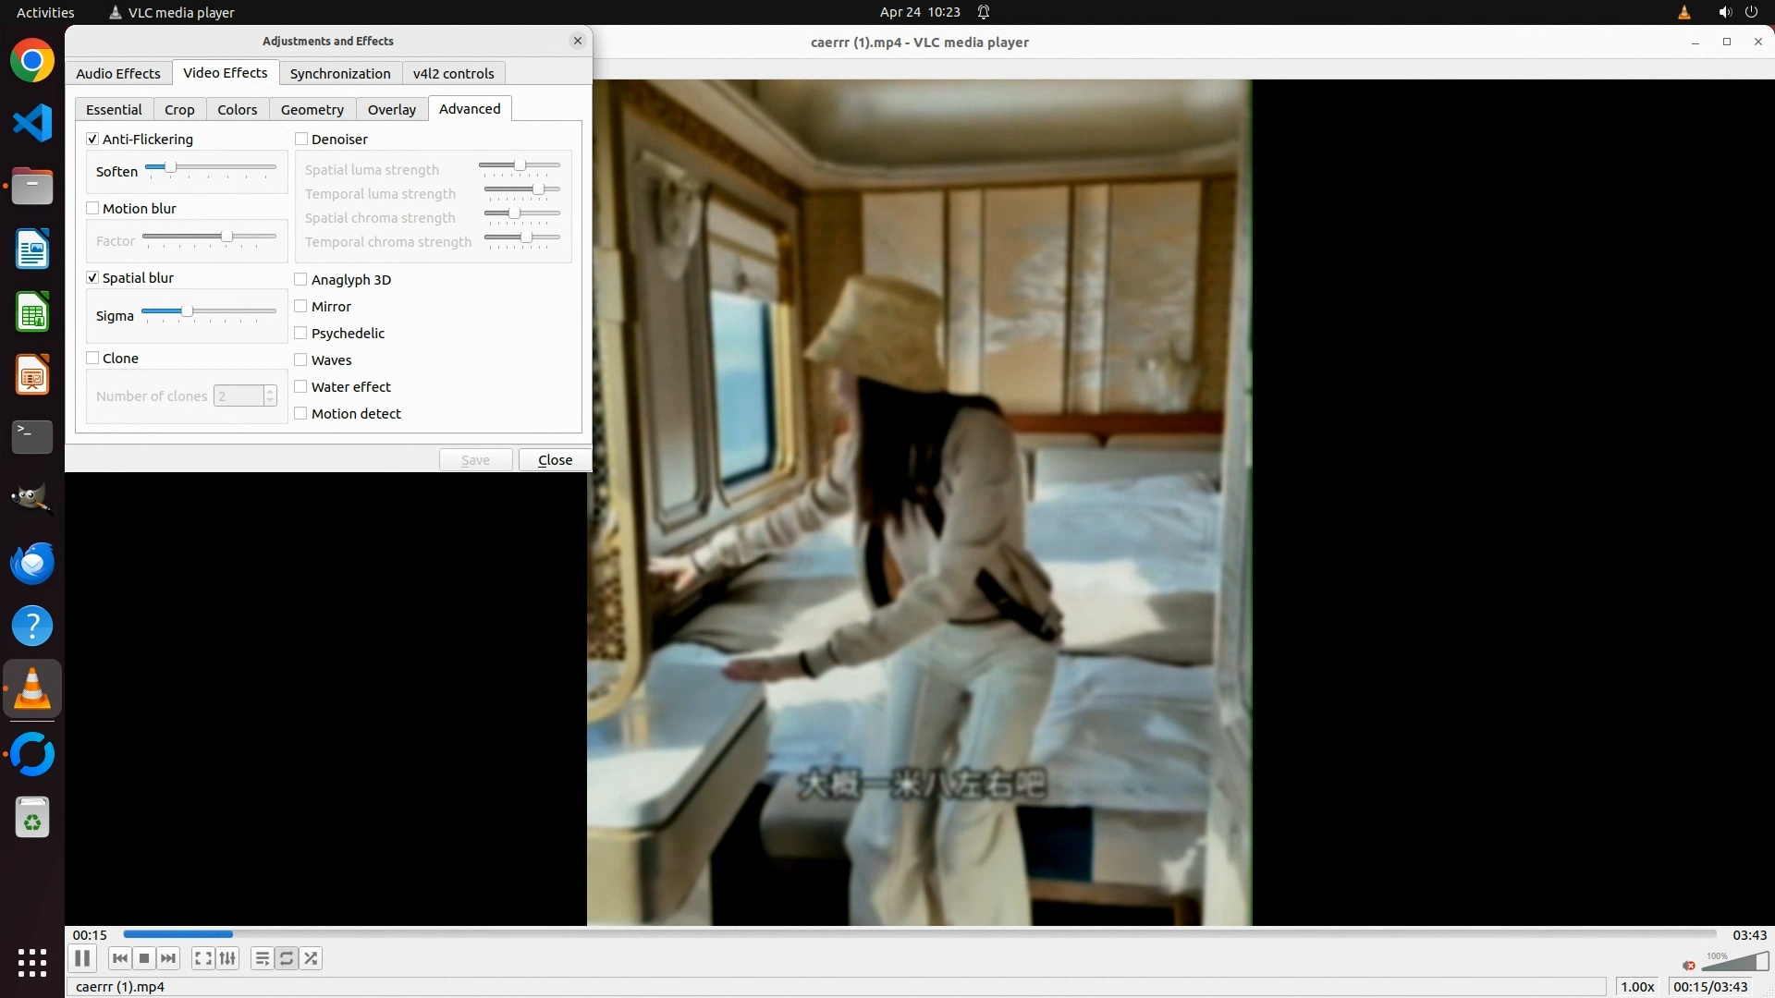Stop the video playback
This screenshot has height=998, width=1775.
tap(144, 958)
